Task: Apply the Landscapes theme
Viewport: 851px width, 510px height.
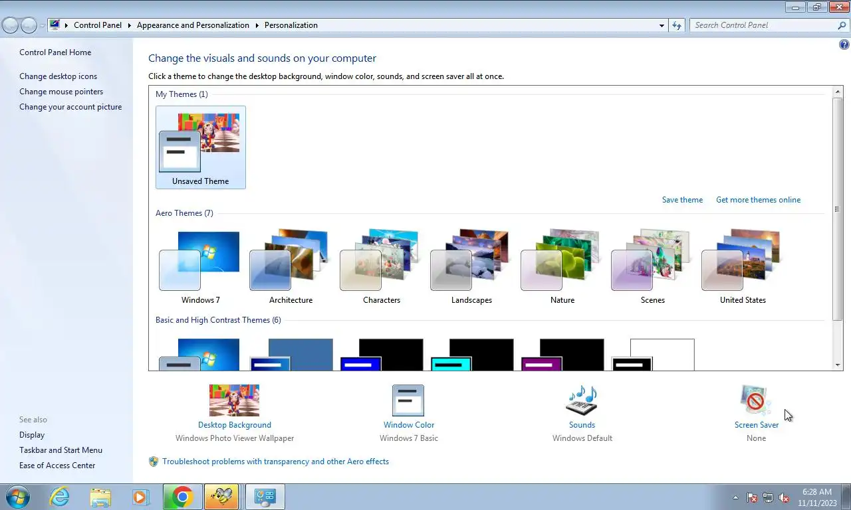Action: (x=472, y=268)
